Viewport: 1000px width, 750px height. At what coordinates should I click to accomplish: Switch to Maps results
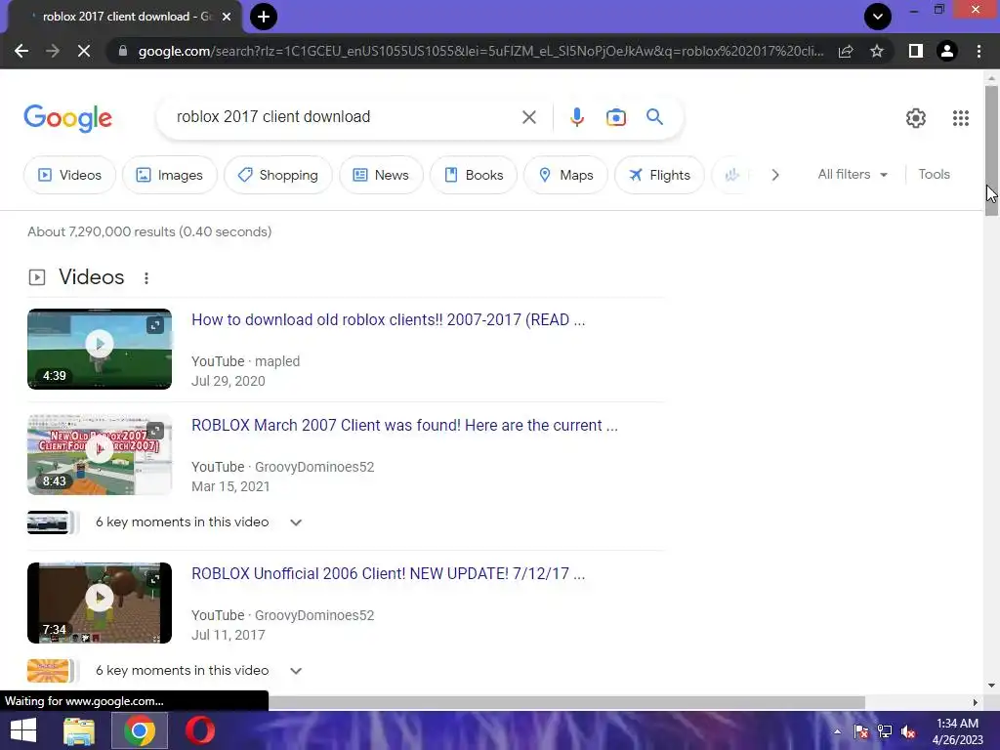(x=565, y=175)
